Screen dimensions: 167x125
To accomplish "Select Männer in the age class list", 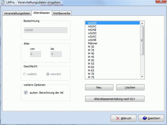I will [93, 43].
